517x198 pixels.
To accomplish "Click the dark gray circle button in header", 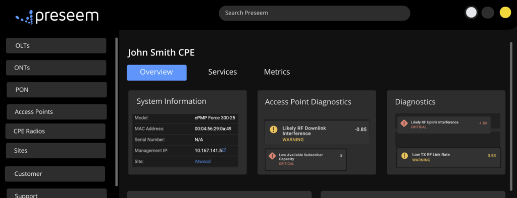I will pyautogui.click(x=488, y=13).
